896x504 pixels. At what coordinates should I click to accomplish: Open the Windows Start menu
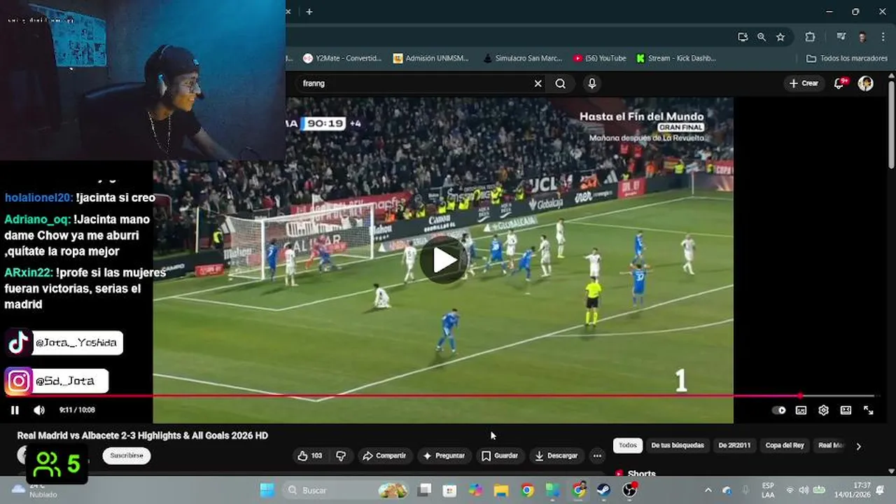tap(267, 490)
